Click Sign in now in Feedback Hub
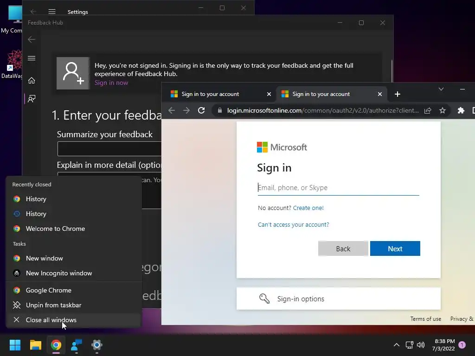This screenshot has height=356, width=475. coord(111,83)
